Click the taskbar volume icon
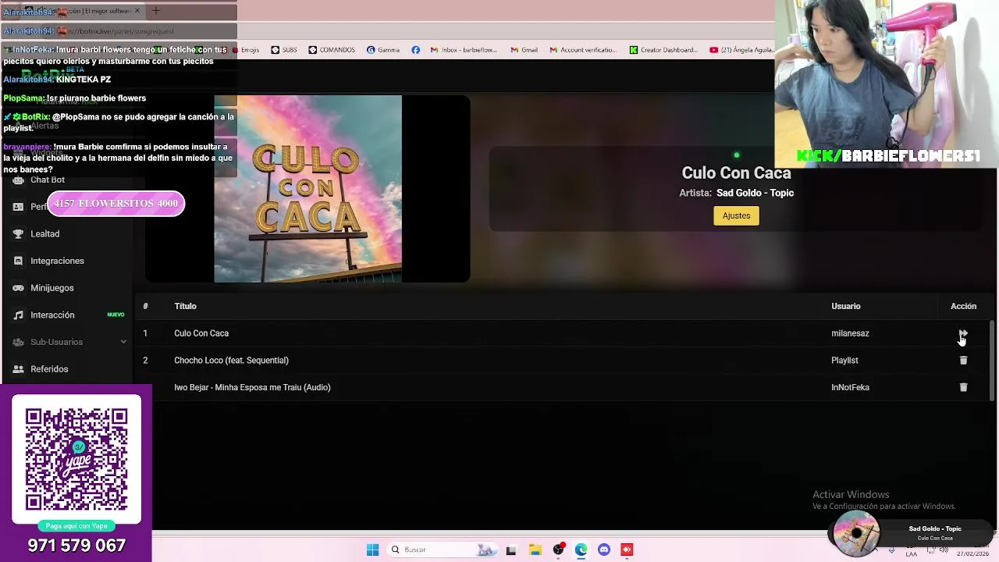The image size is (999, 562). point(944,550)
